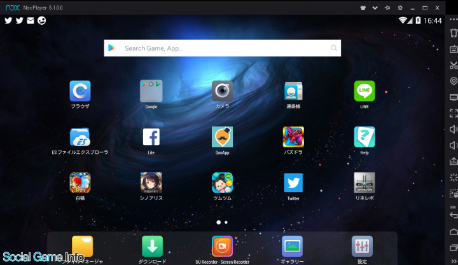The height and width of the screenshot is (265, 458).
Task: Launch the シノアリス game
Action: (151, 182)
